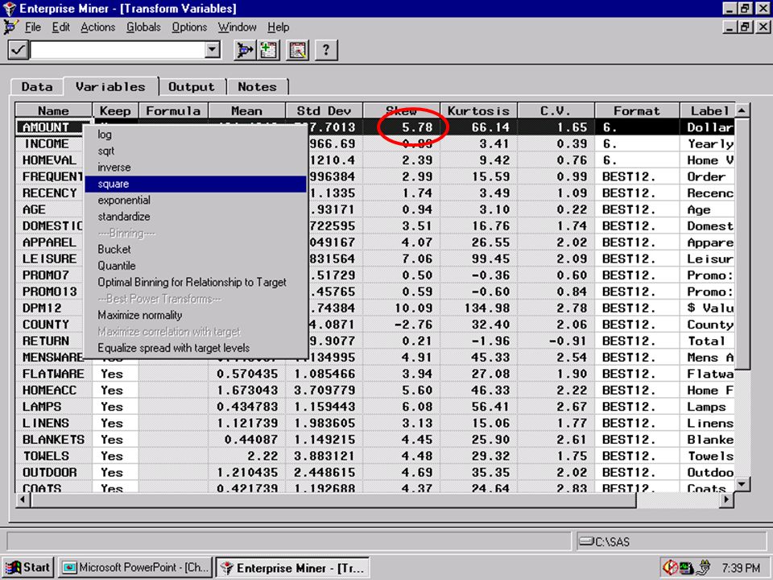Open the Globals menu
Screen dimensions: 773x580
[x=143, y=27]
